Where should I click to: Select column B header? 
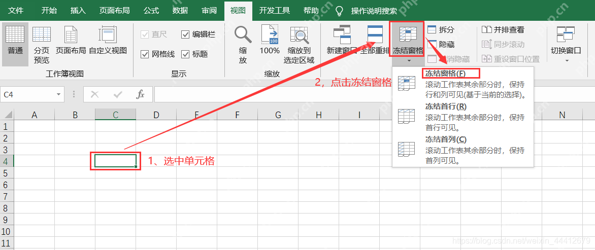(75, 115)
